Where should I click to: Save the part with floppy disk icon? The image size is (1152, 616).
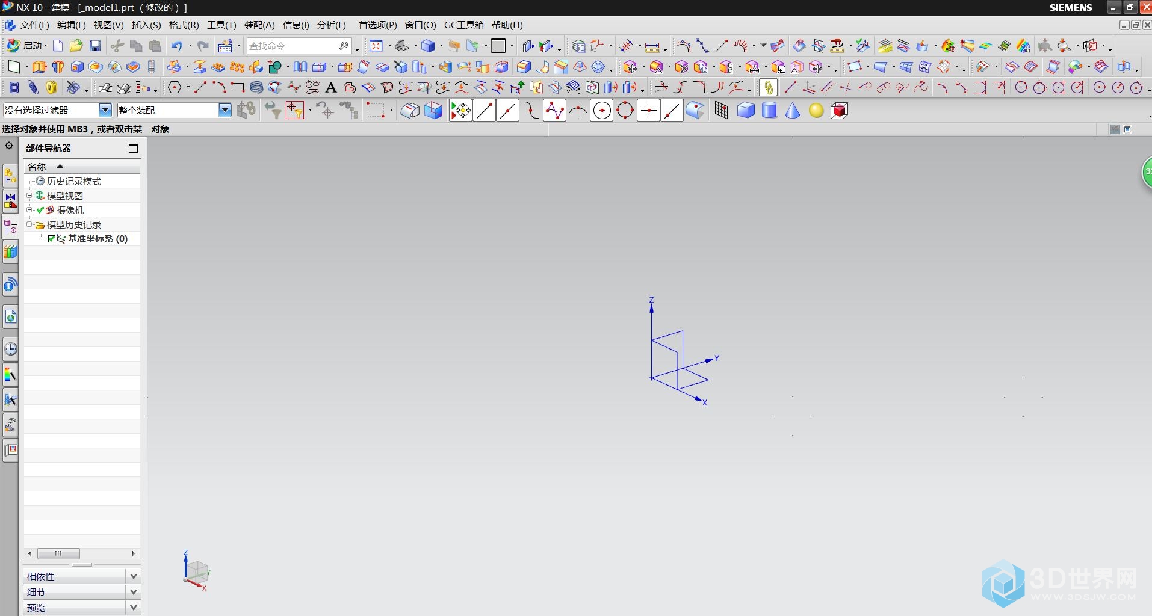tap(95, 46)
